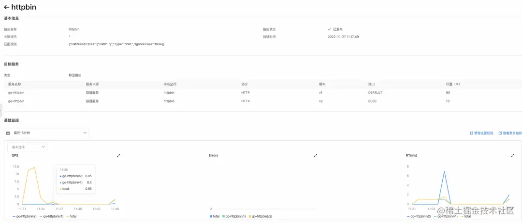Toggle go-httpbin(v1) series in QPS legend
The image size is (522, 223).
(x=52, y=216)
